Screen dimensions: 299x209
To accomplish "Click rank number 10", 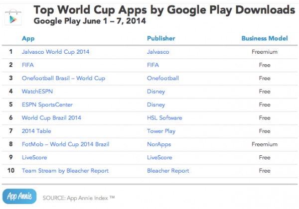I will [x=11, y=170].
